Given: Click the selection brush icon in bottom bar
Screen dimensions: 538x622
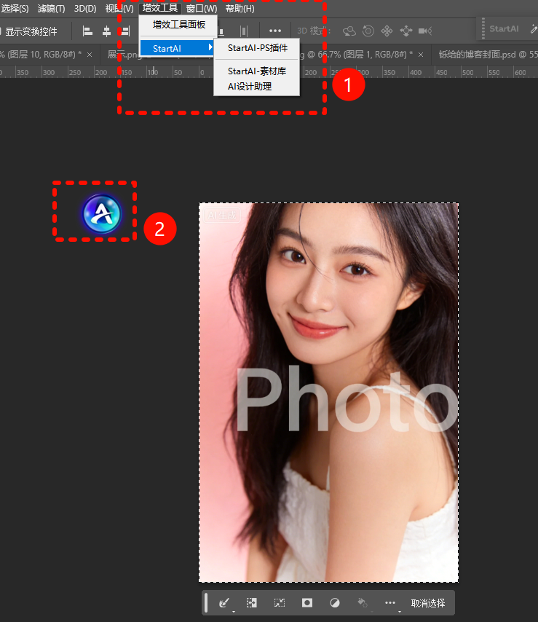Looking at the screenshot, I should pyautogui.click(x=224, y=603).
